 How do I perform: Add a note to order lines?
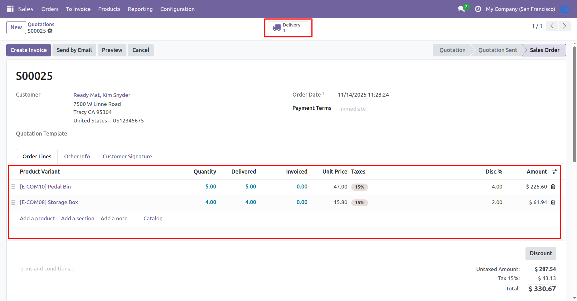(x=114, y=218)
